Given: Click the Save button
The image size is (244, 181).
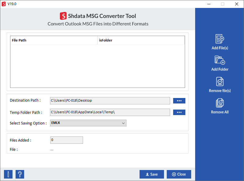Looking at the screenshot, I should [151, 174].
